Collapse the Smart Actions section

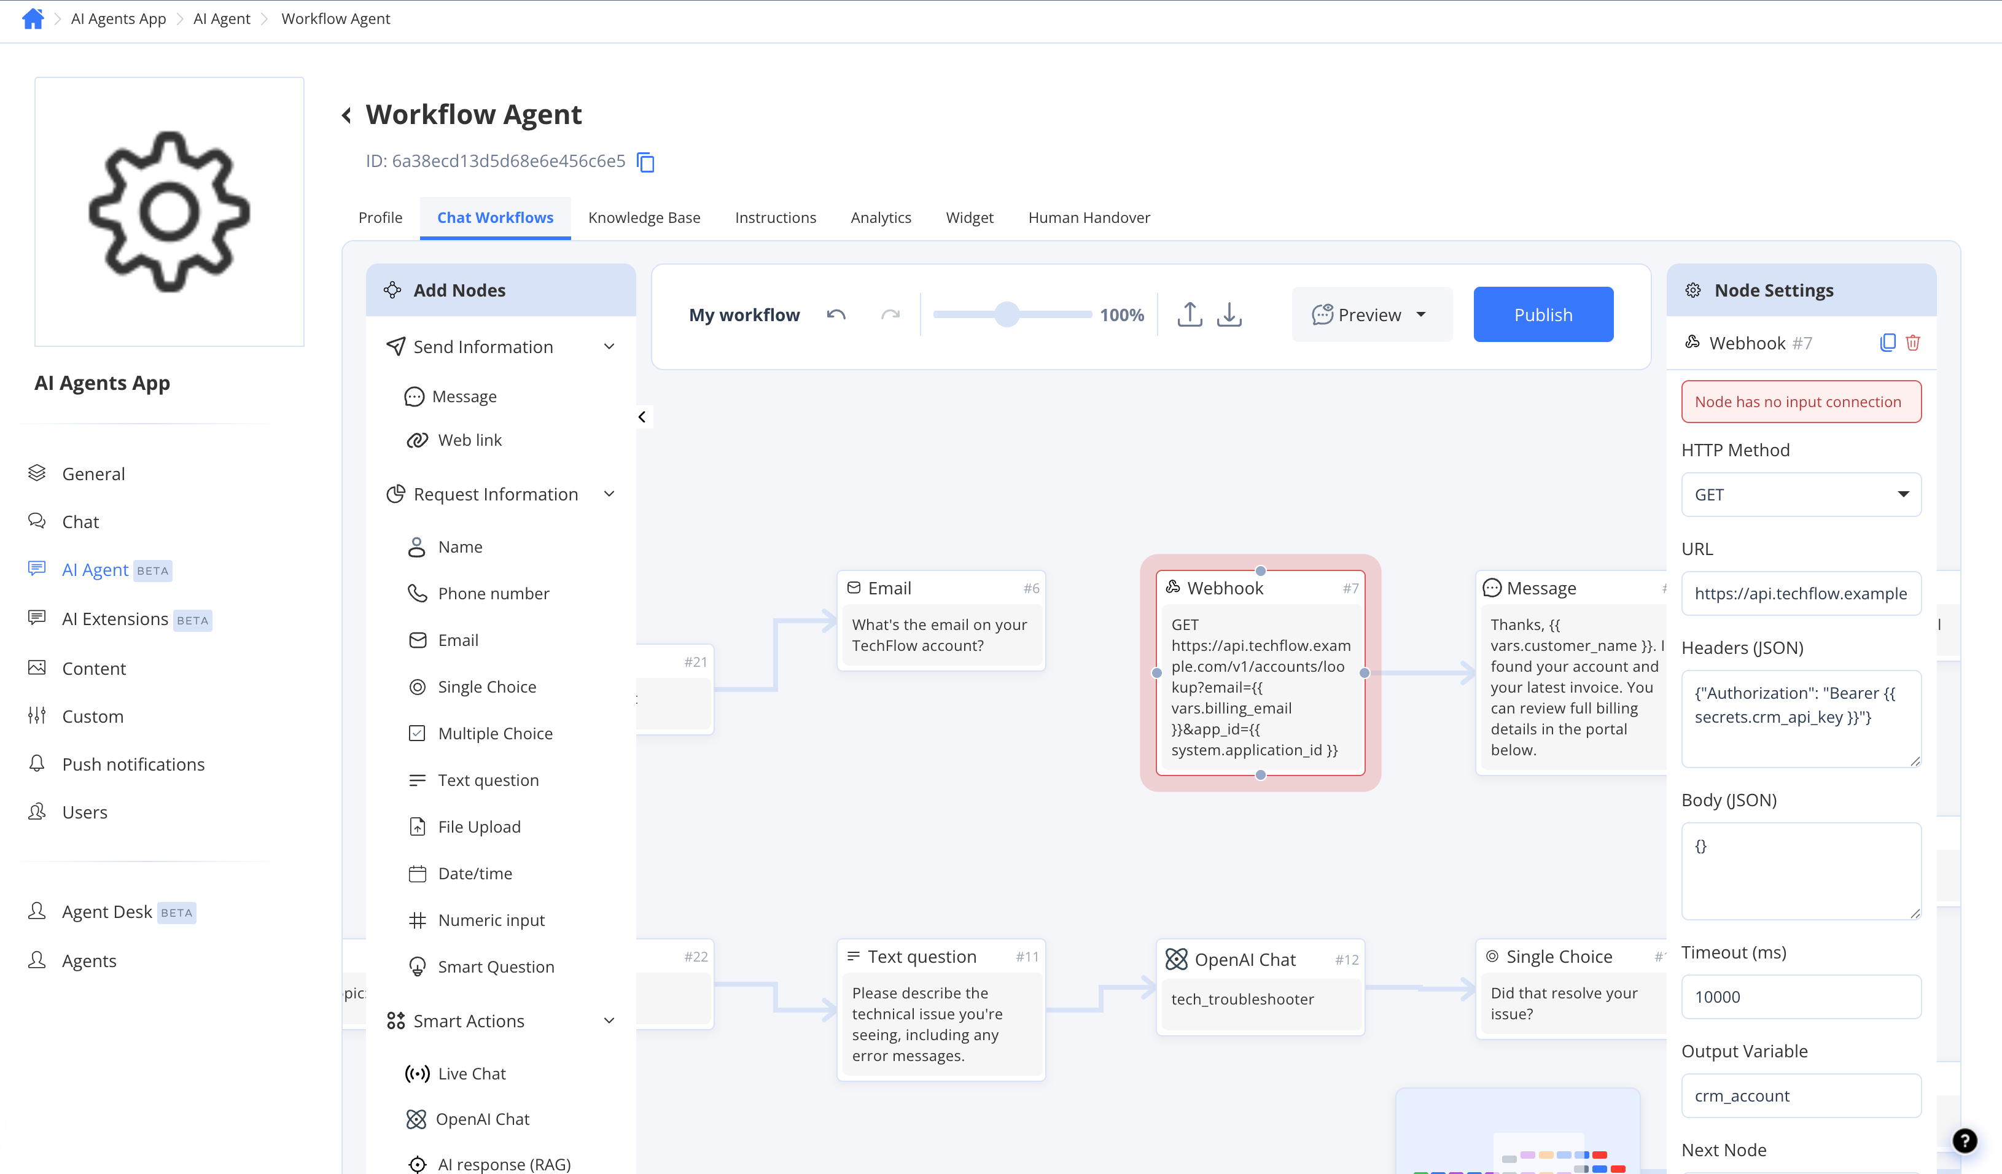[609, 1020]
